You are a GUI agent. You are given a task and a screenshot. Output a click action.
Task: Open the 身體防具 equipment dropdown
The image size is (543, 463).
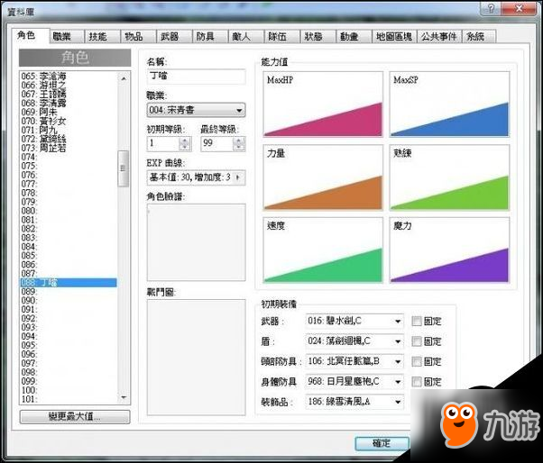(354, 382)
